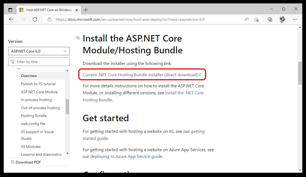Click the Download PDF button

point(26,162)
